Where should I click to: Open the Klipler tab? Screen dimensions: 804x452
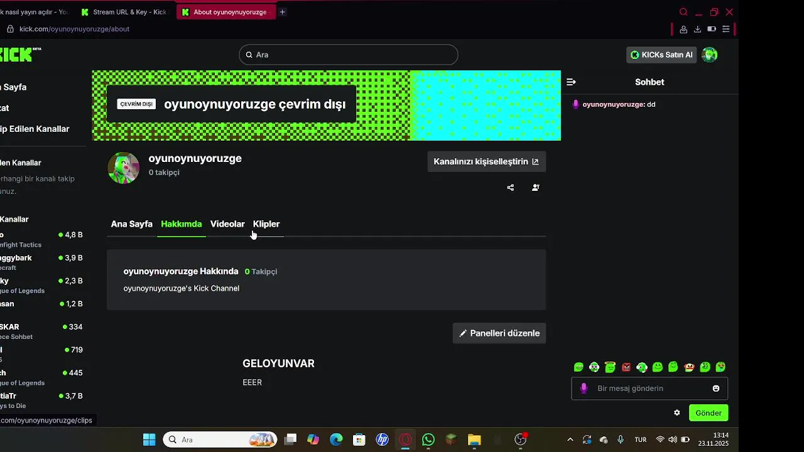point(266,224)
